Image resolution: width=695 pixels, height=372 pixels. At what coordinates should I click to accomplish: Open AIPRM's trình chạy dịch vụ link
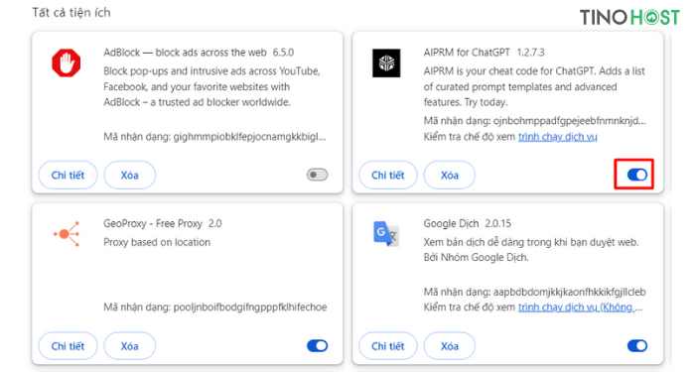(558, 137)
